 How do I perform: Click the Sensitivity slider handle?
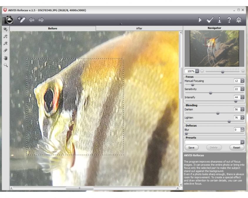(210, 93)
